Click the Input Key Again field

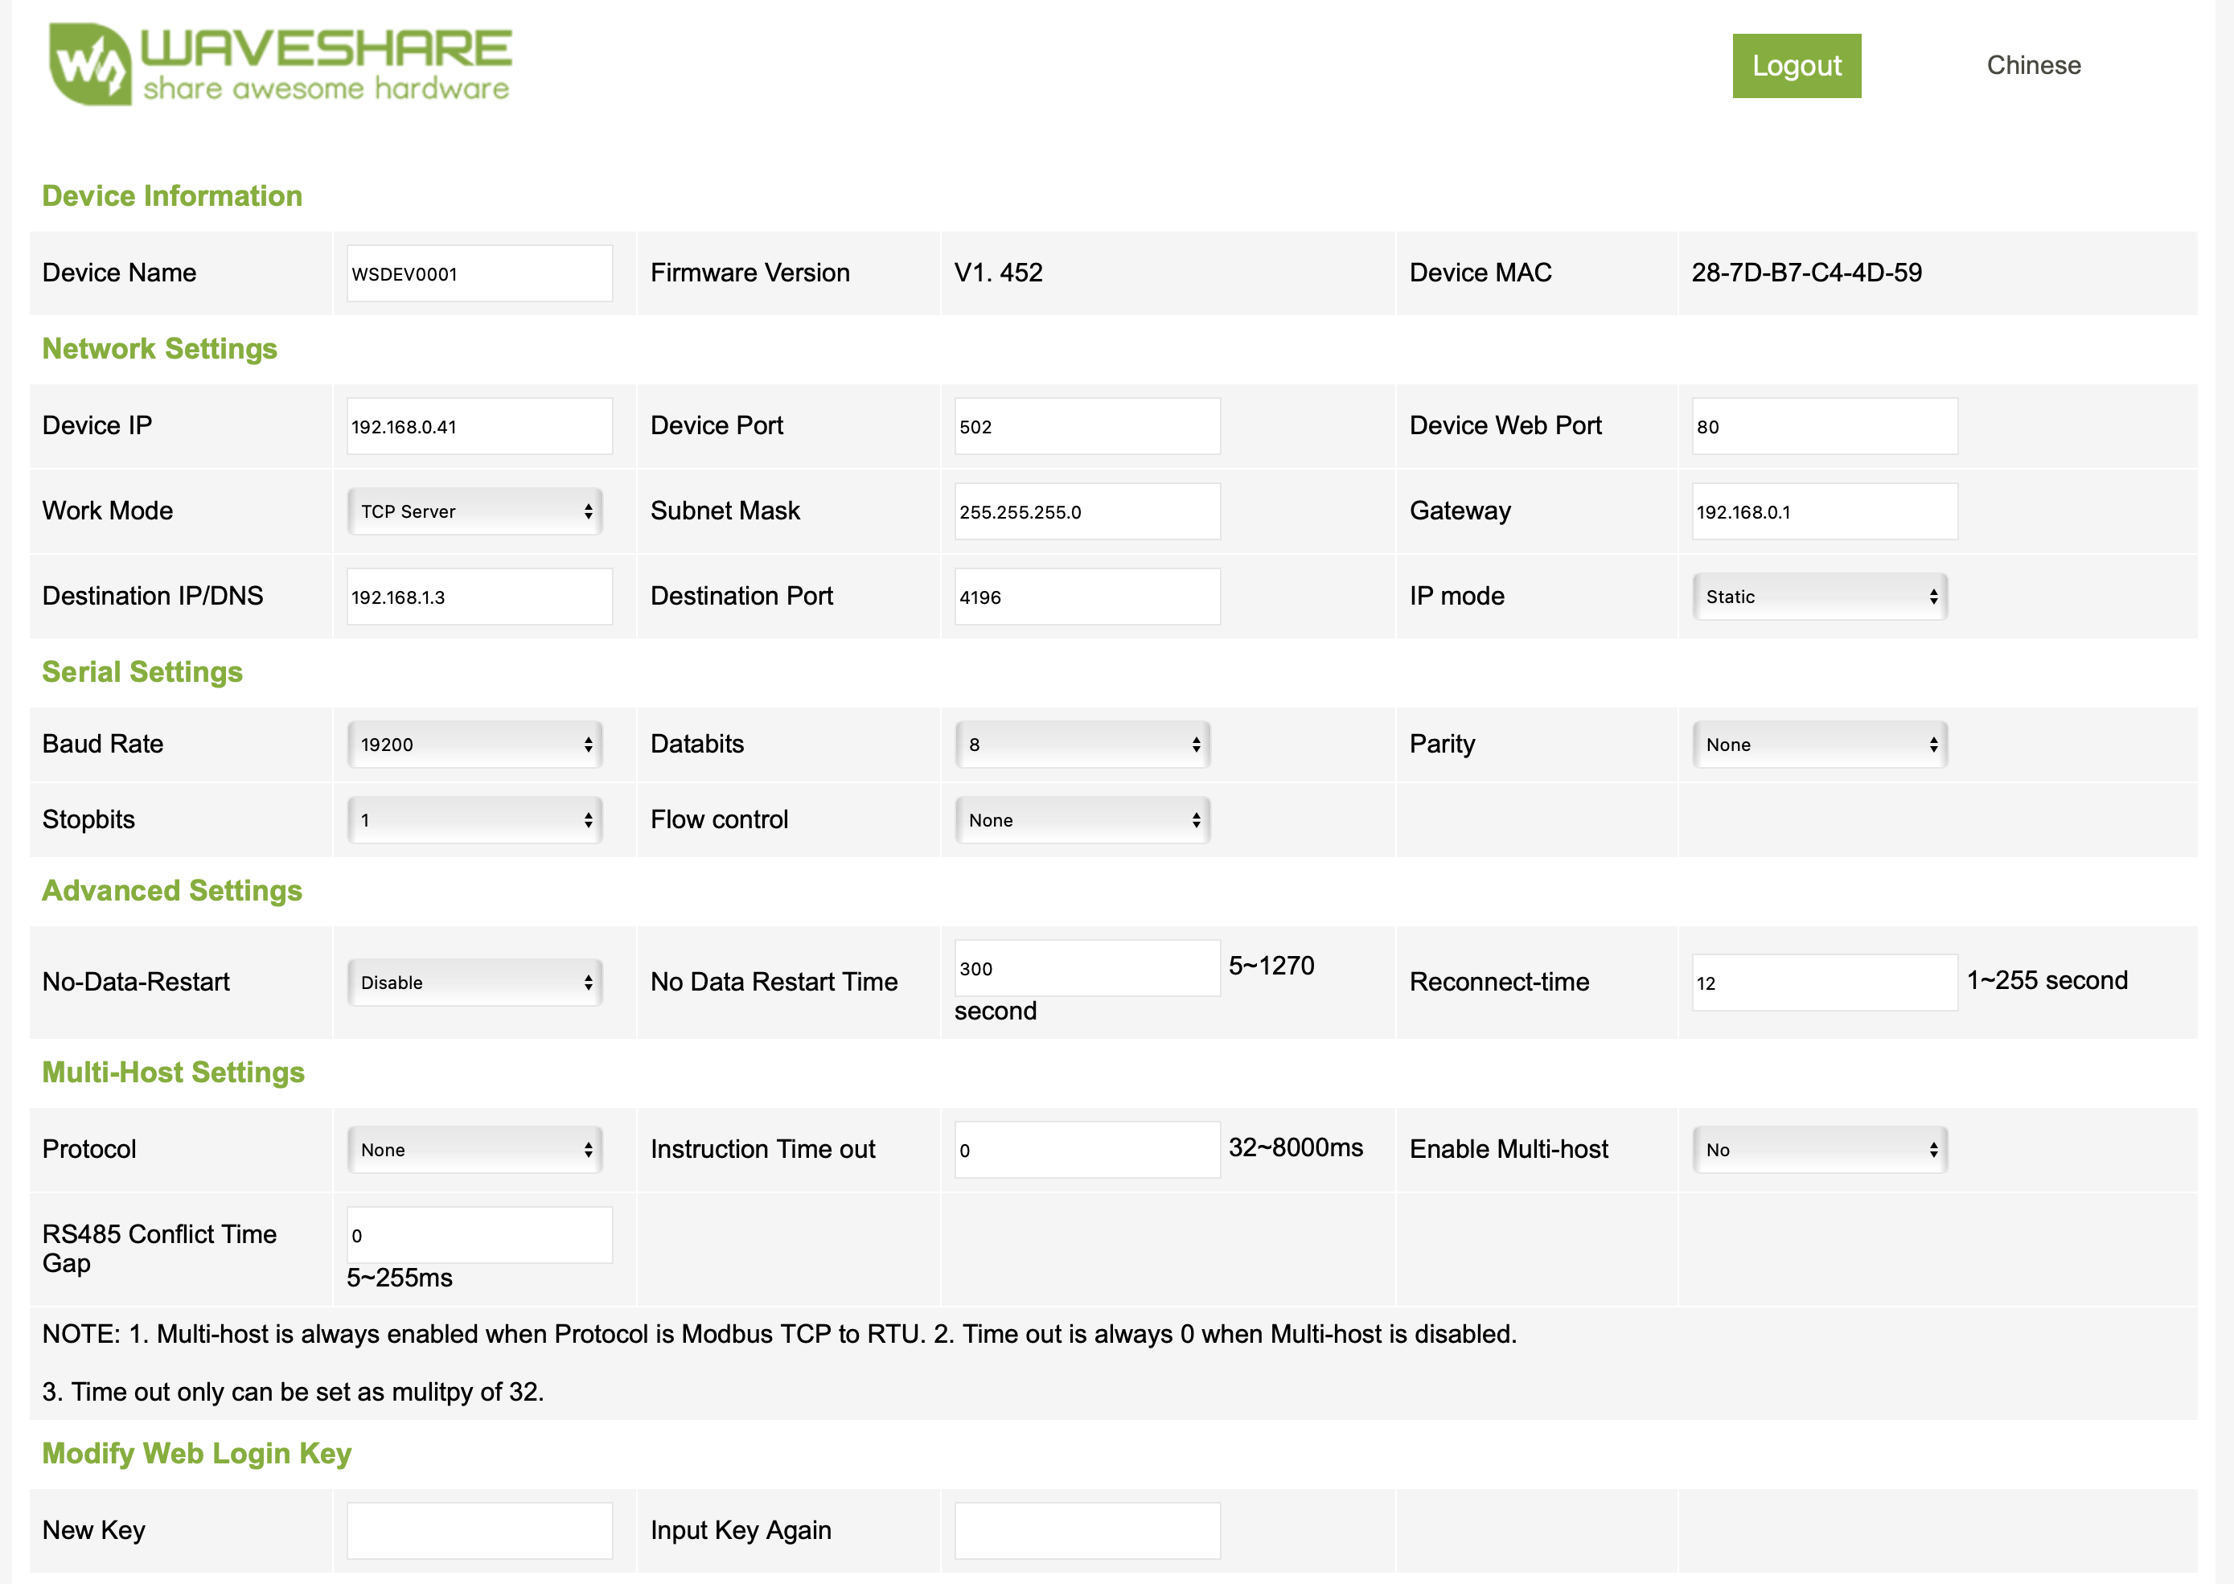pyautogui.click(x=1086, y=1530)
